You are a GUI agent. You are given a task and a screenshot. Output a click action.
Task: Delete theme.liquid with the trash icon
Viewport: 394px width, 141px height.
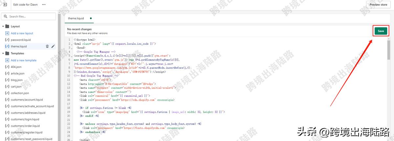(x=47, y=46)
